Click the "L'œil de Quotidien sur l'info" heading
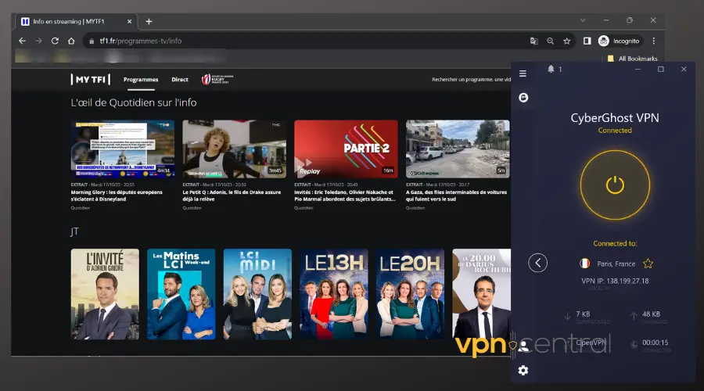The width and height of the screenshot is (704, 391). click(133, 102)
